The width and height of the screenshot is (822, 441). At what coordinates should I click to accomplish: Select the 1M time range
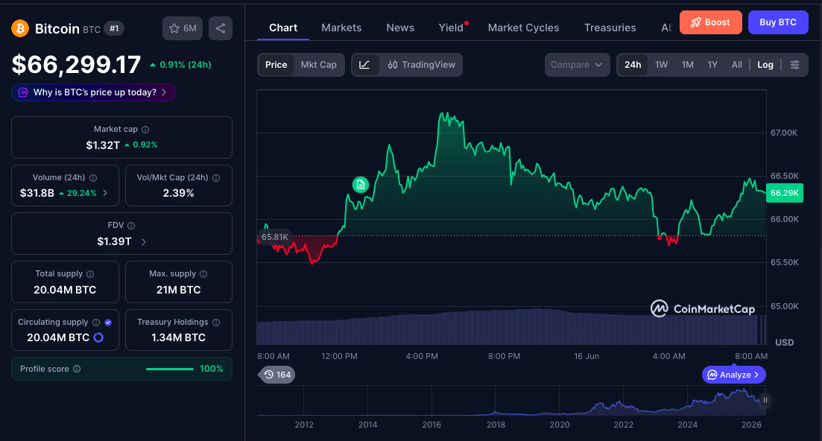687,65
